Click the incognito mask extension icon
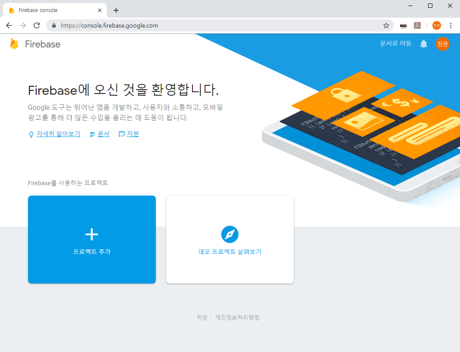Image resolution: width=460 pixels, height=352 pixels. pos(403,25)
